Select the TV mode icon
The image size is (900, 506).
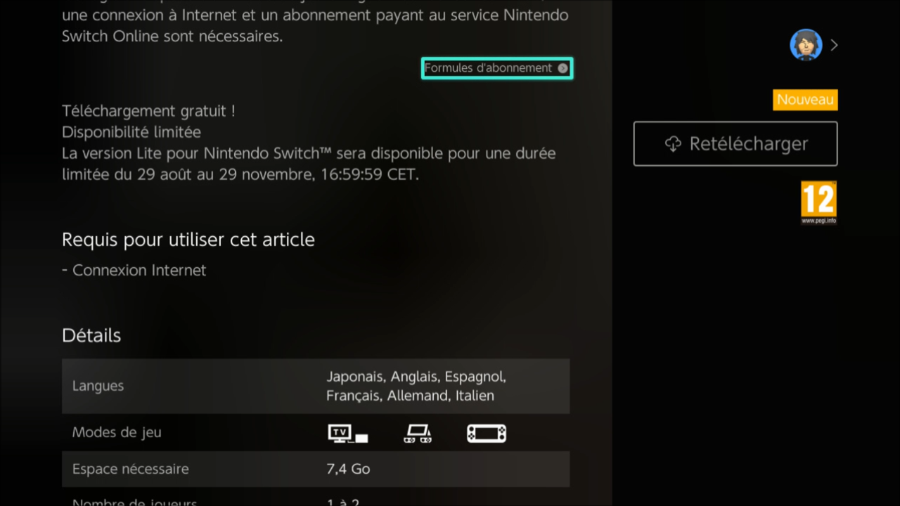tap(348, 434)
